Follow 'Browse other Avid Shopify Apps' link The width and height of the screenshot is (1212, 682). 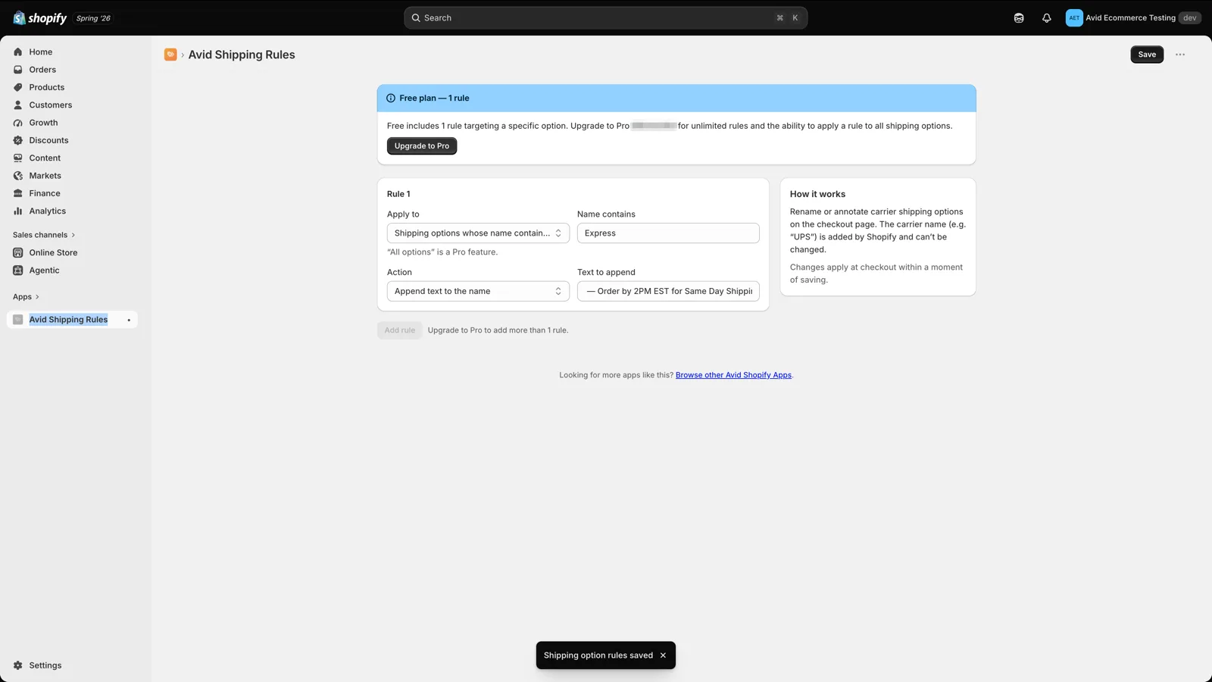(x=733, y=375)
